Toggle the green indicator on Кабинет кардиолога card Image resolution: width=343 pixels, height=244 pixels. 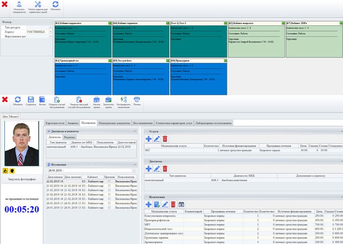[110, 23]
